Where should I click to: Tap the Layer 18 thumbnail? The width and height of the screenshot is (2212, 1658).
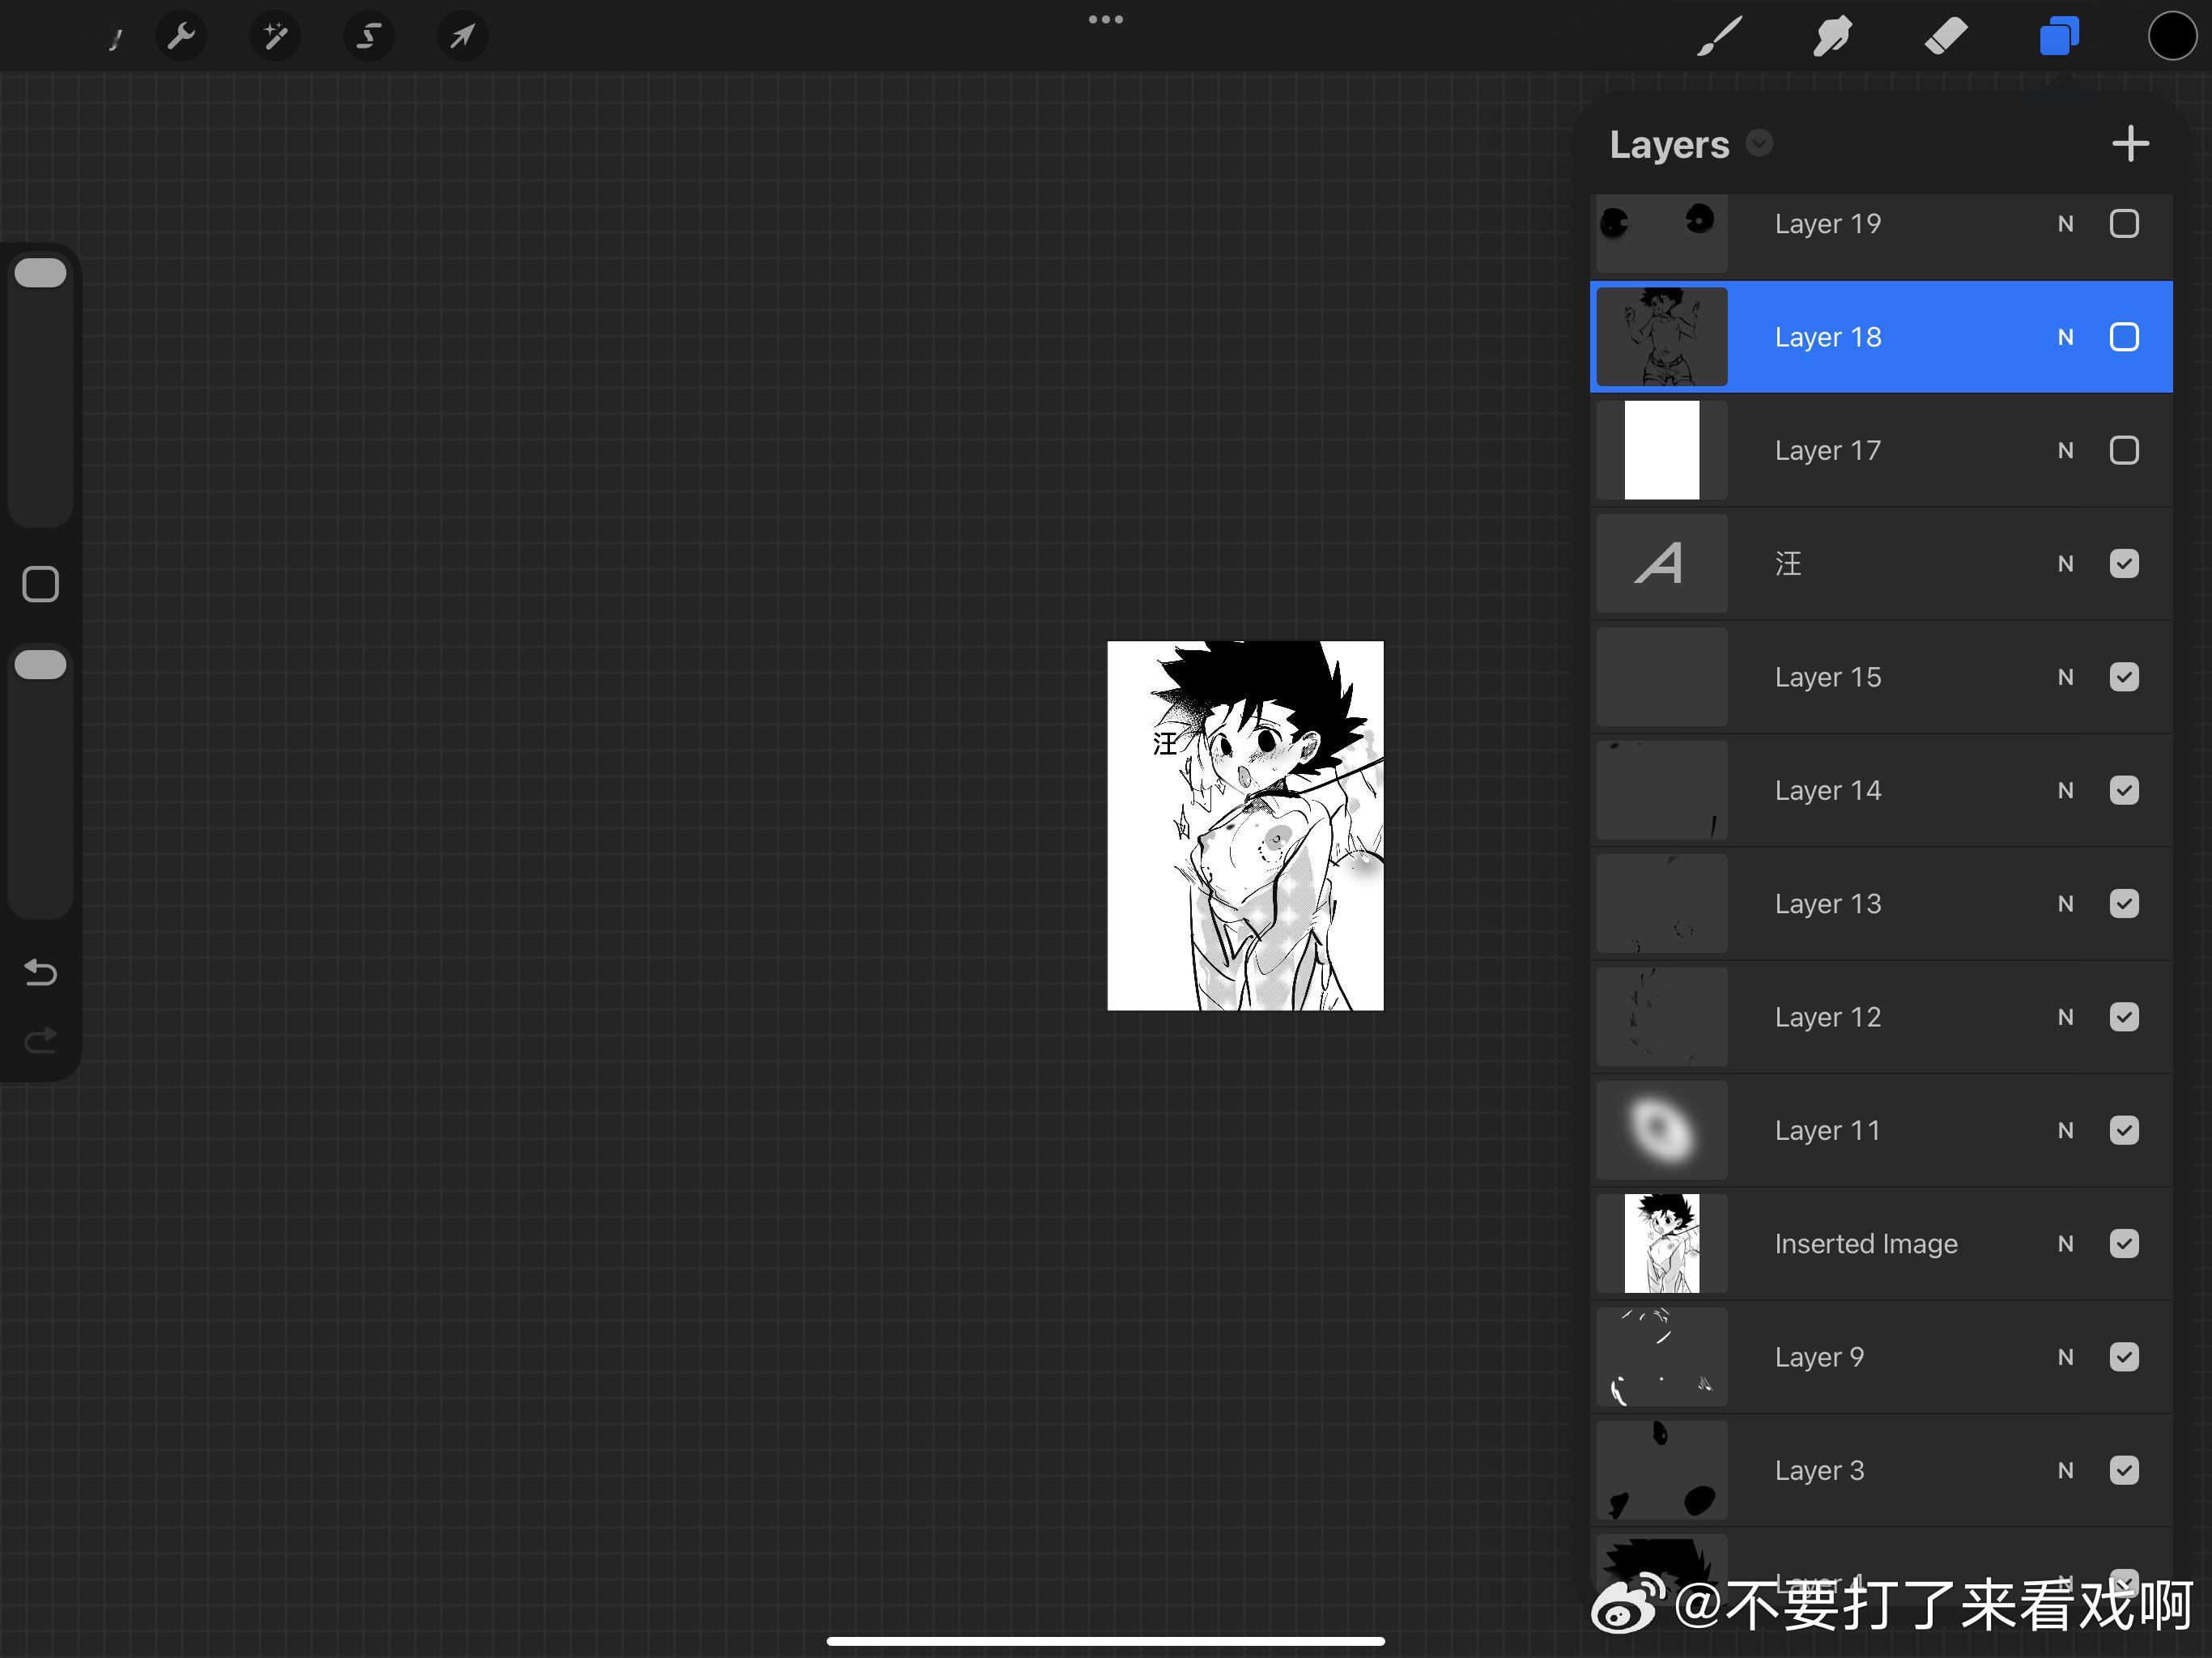pos(1661,337)
